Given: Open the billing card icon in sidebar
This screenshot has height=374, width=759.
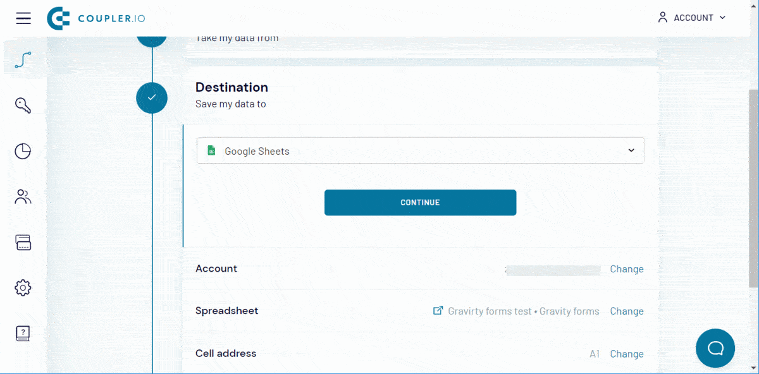Looking at the screenshot, I should coord(23,242).
